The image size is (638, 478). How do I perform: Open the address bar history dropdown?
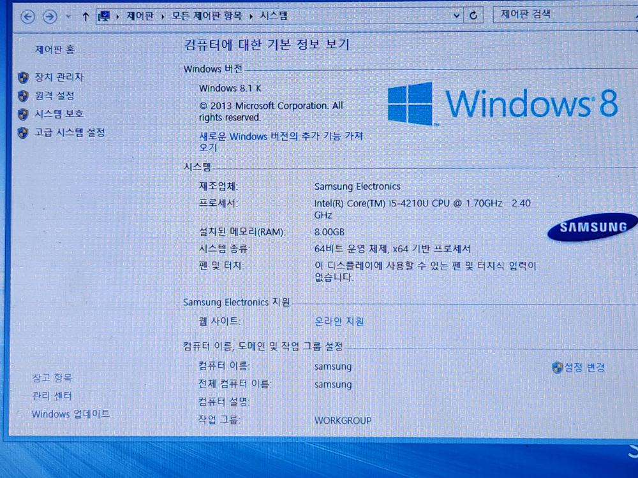(x=457, y=16)
